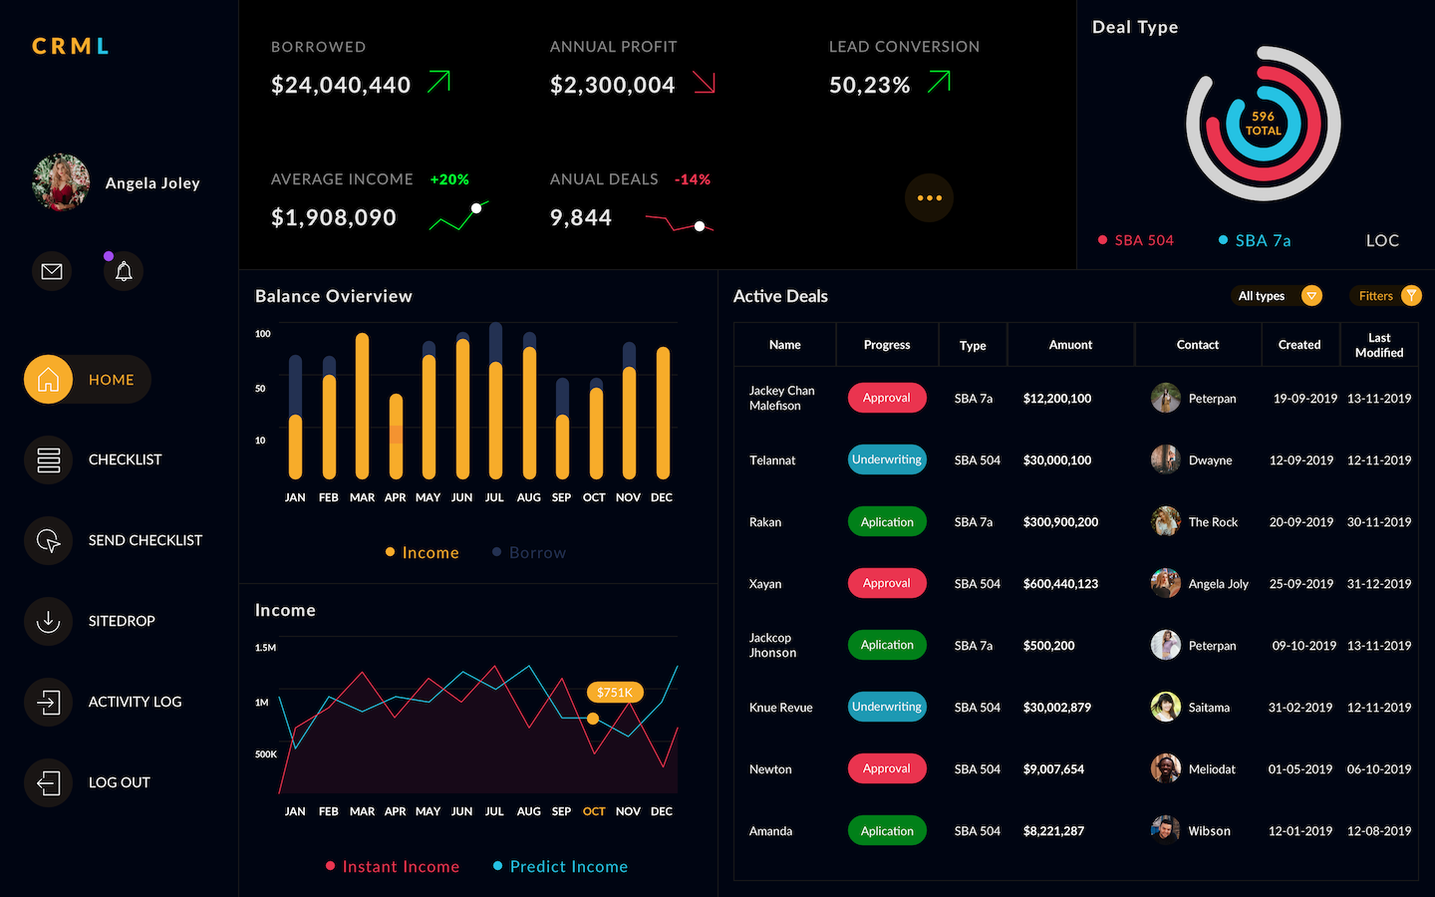
Task: Open the mail envelope icon
Action: point(52,271)
